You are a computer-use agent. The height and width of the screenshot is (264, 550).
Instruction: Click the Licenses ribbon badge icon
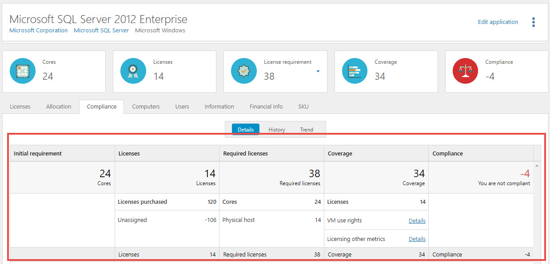point(133,71)
